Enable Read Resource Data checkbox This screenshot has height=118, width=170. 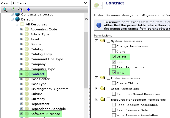pos(114,110)
